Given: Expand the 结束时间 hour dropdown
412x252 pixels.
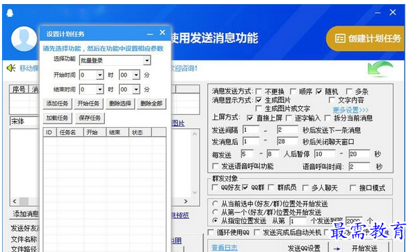Looking at the screenshot, I should [x=100, y=89].
